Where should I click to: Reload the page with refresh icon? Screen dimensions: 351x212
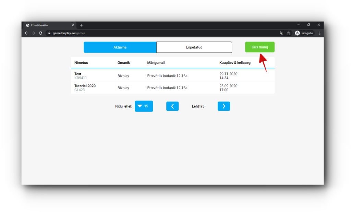coord(40,33)
